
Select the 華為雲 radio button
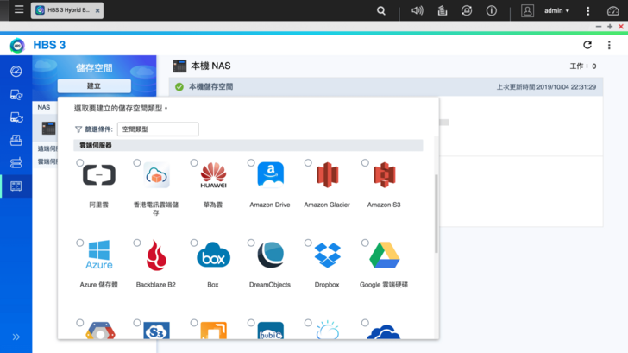[194, 162]
